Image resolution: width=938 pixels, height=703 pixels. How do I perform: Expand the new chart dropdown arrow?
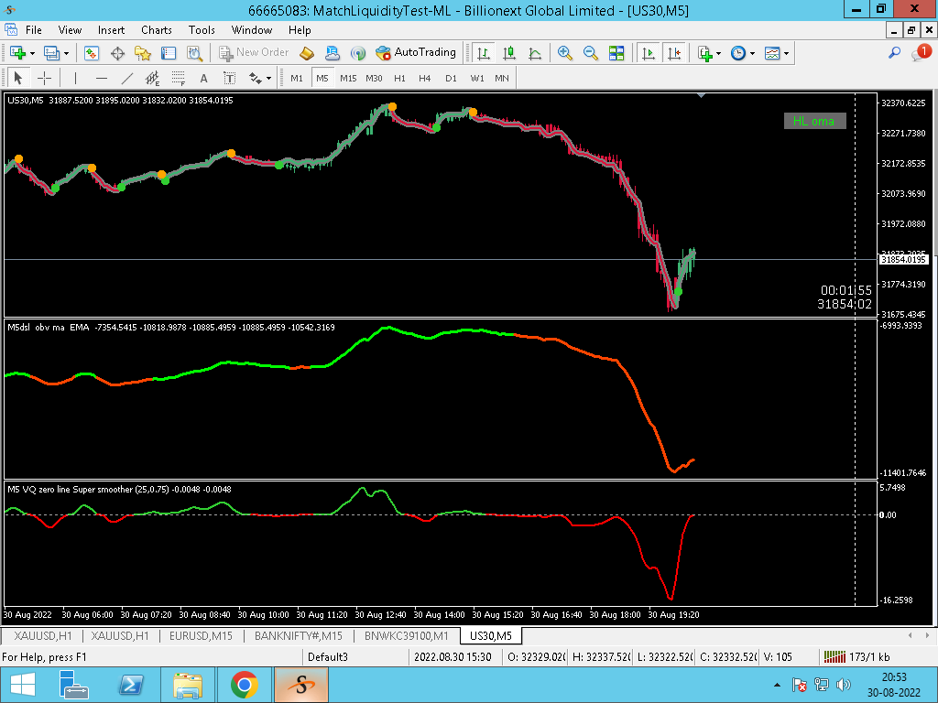coord(32,53)
